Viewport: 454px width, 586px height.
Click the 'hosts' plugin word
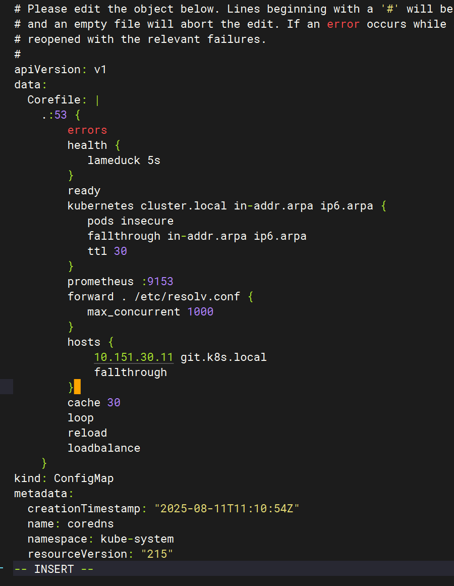(84, 342)
